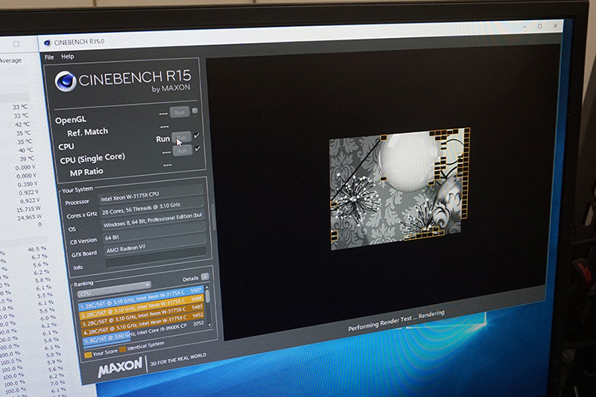The image size is (596, 397).
Task: Click the Average column header in background window
Action: point(10,60)
